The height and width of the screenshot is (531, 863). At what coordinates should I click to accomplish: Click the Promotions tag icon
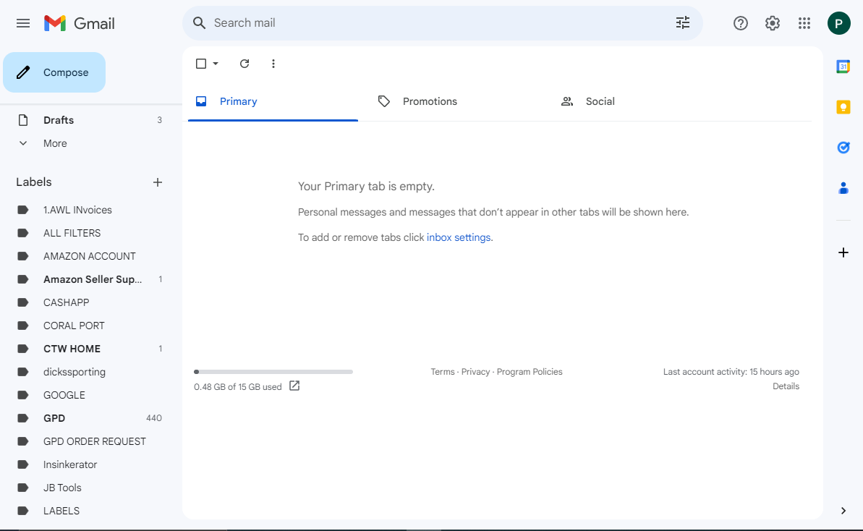coord(383,101)
